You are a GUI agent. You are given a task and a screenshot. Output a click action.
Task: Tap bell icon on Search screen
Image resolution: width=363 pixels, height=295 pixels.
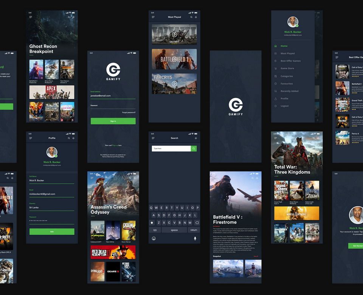point(196,138)
